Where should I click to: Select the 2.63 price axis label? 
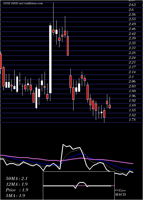coord(132,5)
